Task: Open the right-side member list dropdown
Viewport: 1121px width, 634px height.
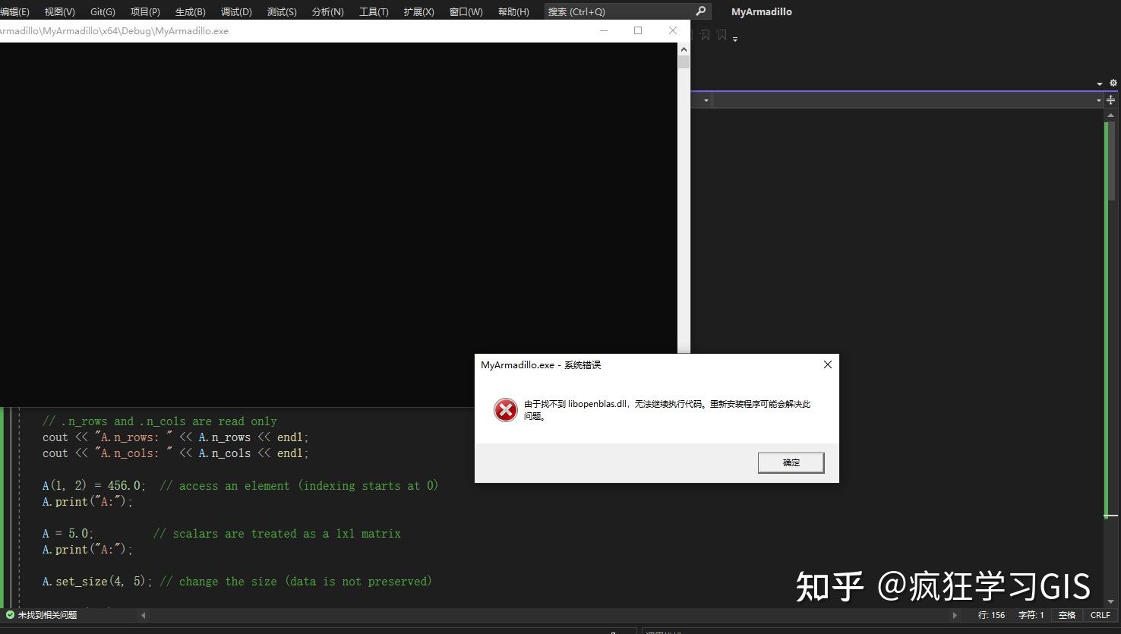Action: tap(1098, 99)
